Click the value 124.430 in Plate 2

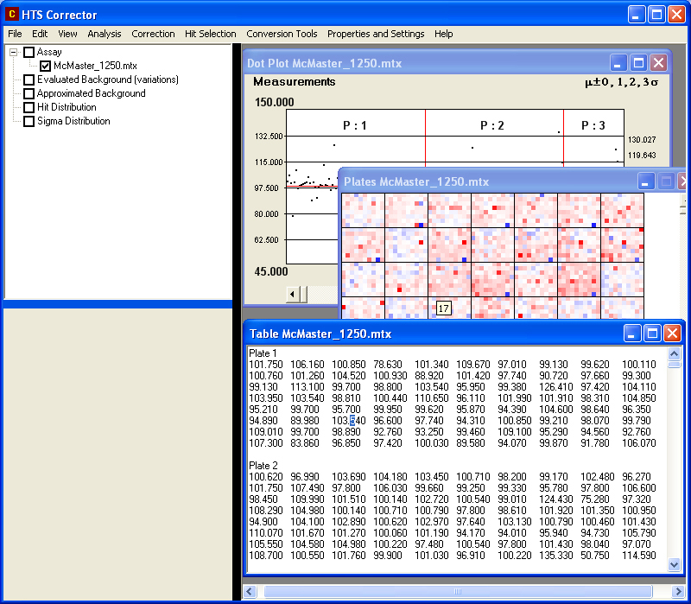click(555, 499)
